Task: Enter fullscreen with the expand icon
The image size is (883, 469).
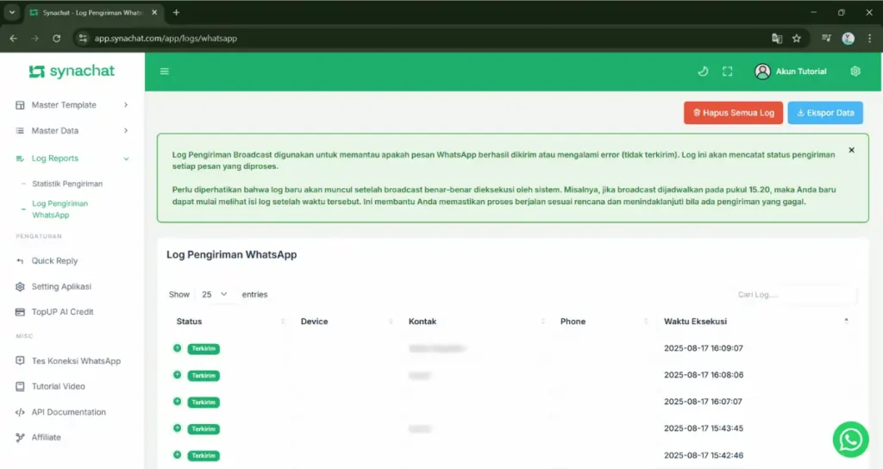Action: [728, 72]
